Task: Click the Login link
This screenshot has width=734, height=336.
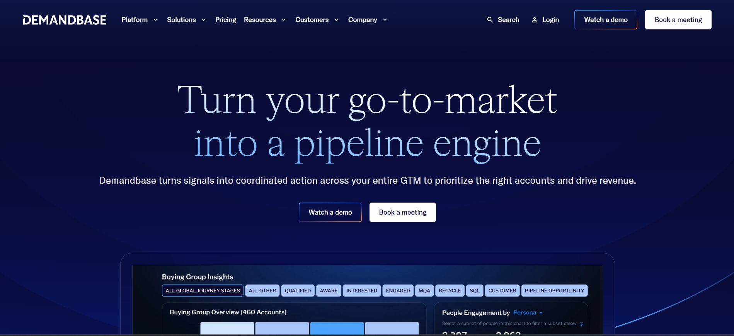Action: click(550, 20)
